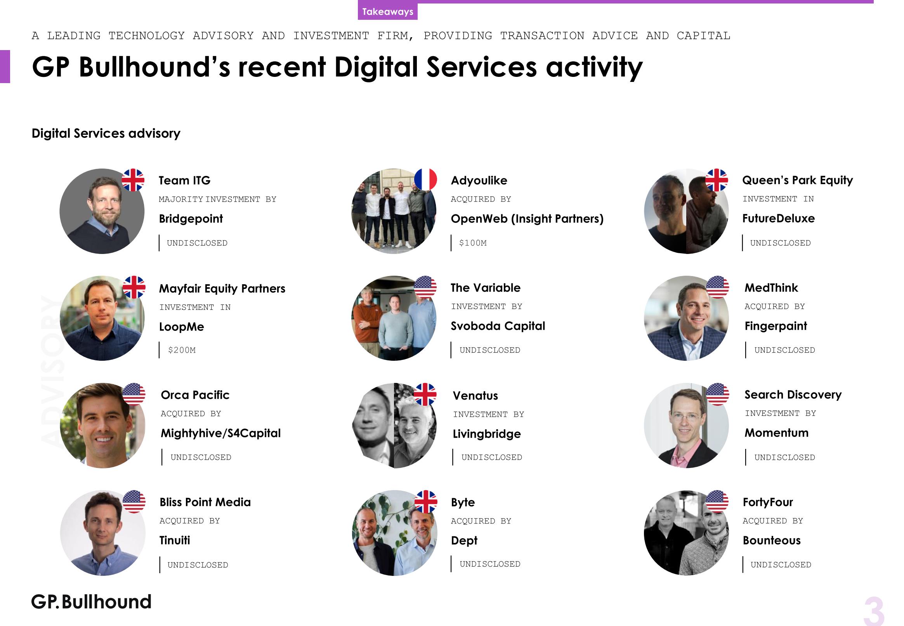Click the French flag beside Adyoulike
The image size is (904, 626).
(425, 180)
